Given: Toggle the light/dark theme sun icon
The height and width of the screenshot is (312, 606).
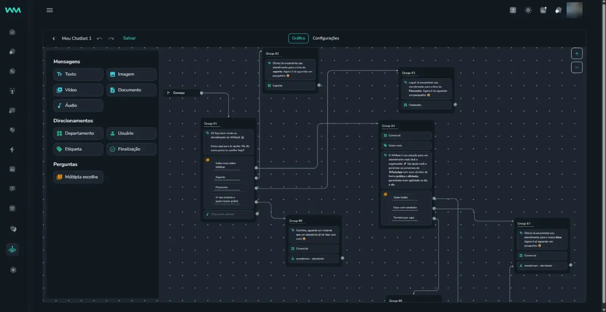Looking at the screenshot, I should coord(528,10).
